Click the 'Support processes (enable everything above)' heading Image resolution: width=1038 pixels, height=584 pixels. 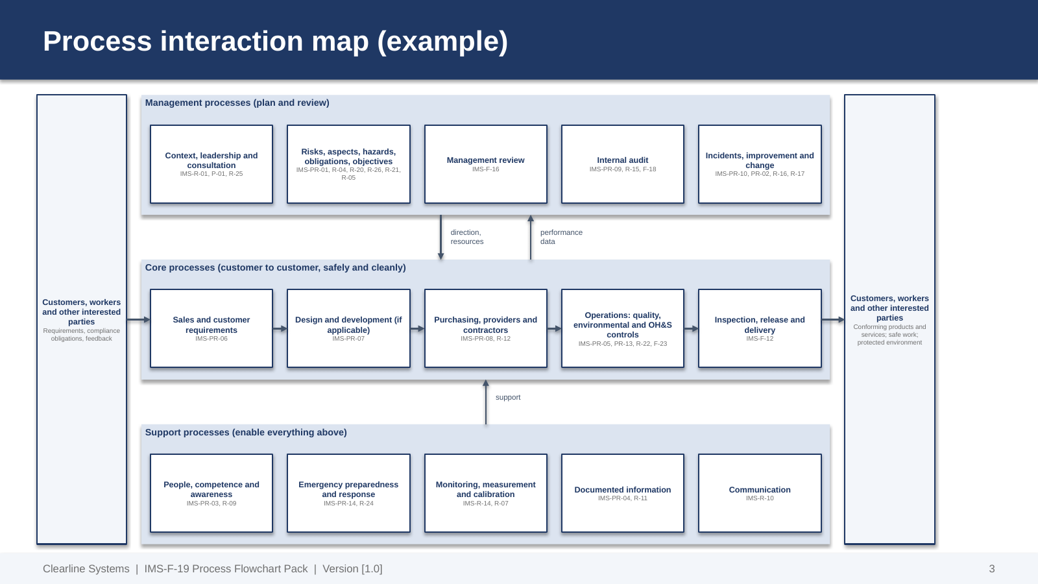[x=246, y=432]
